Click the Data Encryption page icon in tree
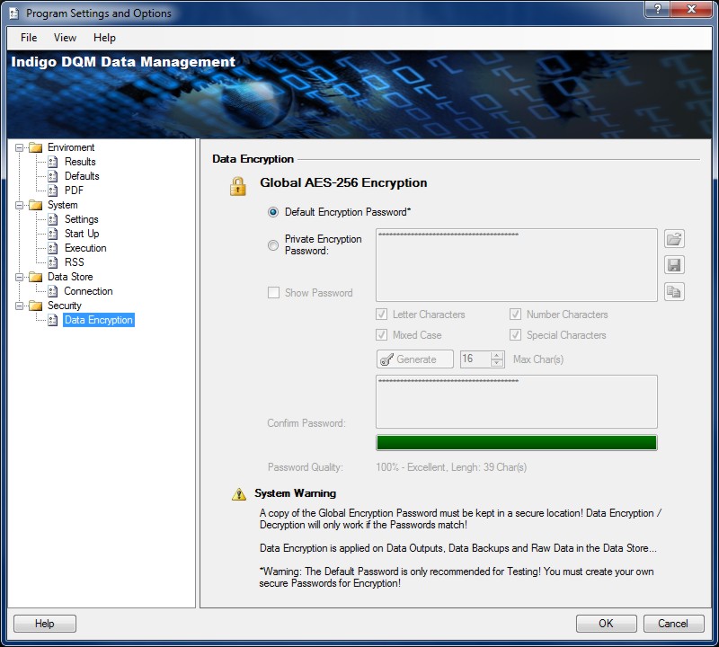This screenshot has height=647, width=719. 53,320
